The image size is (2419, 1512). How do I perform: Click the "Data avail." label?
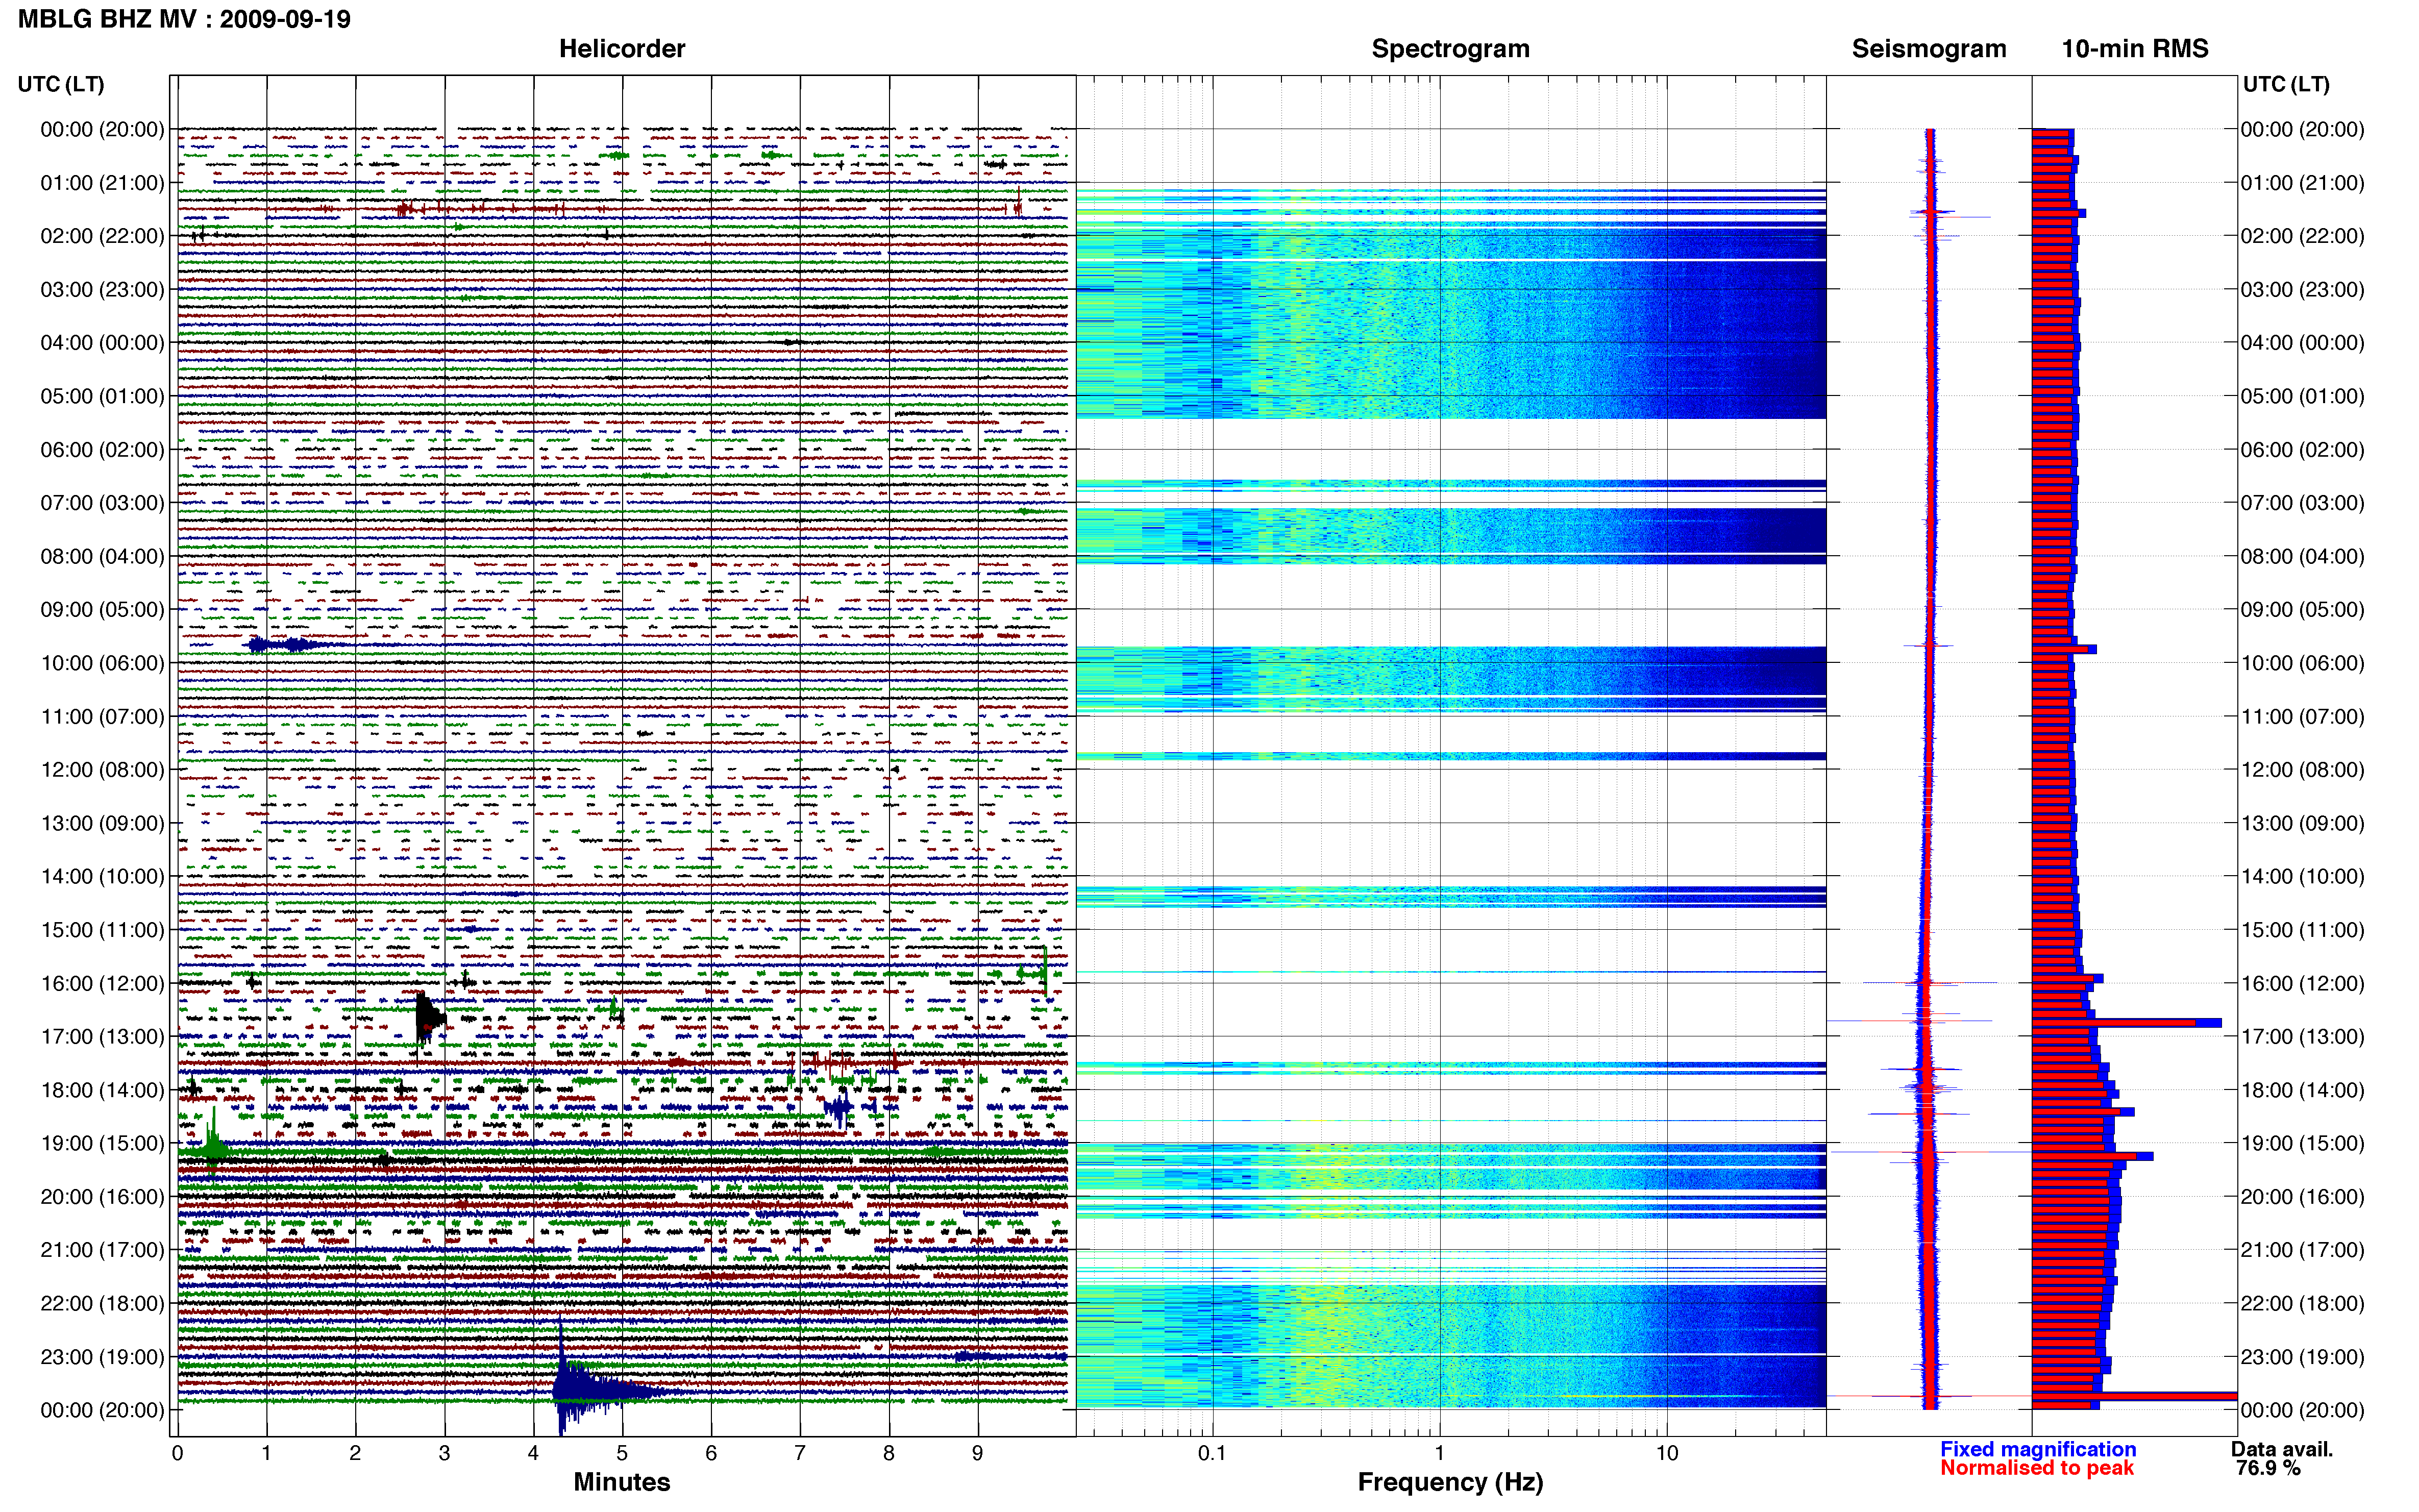click(2282, 1449)
